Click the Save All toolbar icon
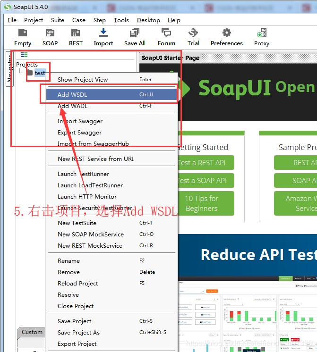This screenshot has width=317, height=352. [135, 33]
